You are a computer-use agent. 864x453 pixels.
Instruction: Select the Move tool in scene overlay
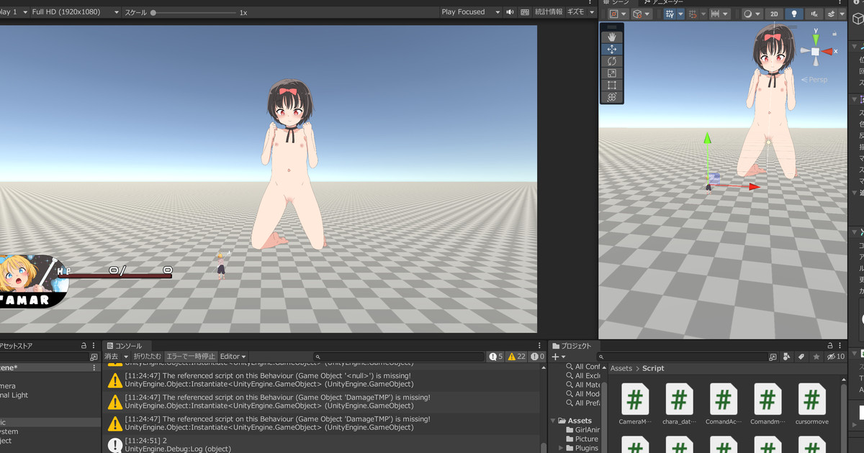pos(612,49)
